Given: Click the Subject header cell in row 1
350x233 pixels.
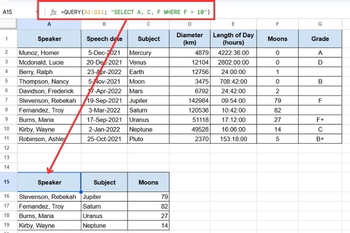Looking at the screenshot, I should [x=148, y=39].
